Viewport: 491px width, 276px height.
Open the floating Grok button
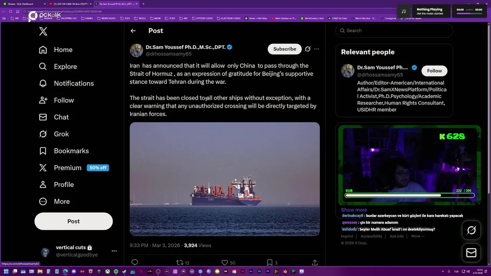(x=471, y=230)
